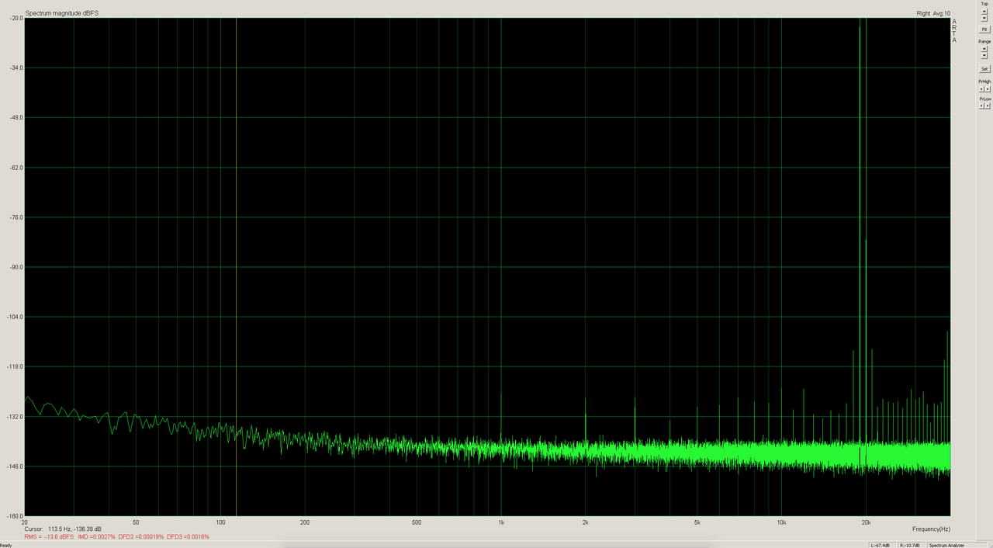
Task: Click the '1k' frequency axis label
Action: [501, 522]
